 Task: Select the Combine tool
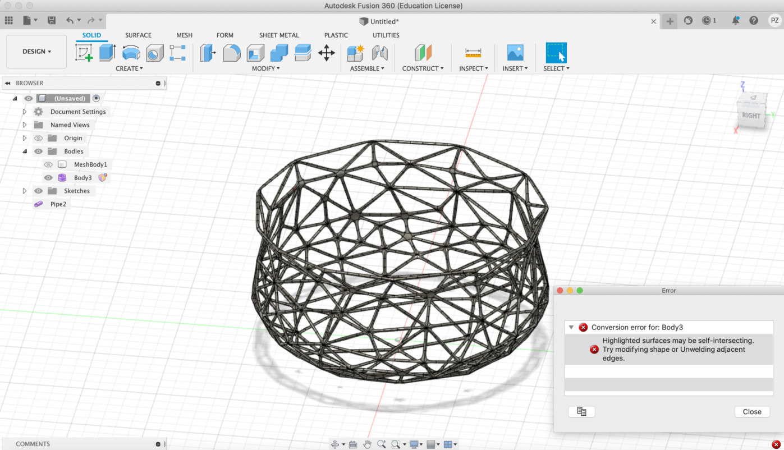(x=279, y=53)
